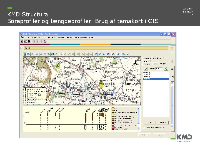
Task: Switch to the Redigering tab
Action: coord(147,64)
